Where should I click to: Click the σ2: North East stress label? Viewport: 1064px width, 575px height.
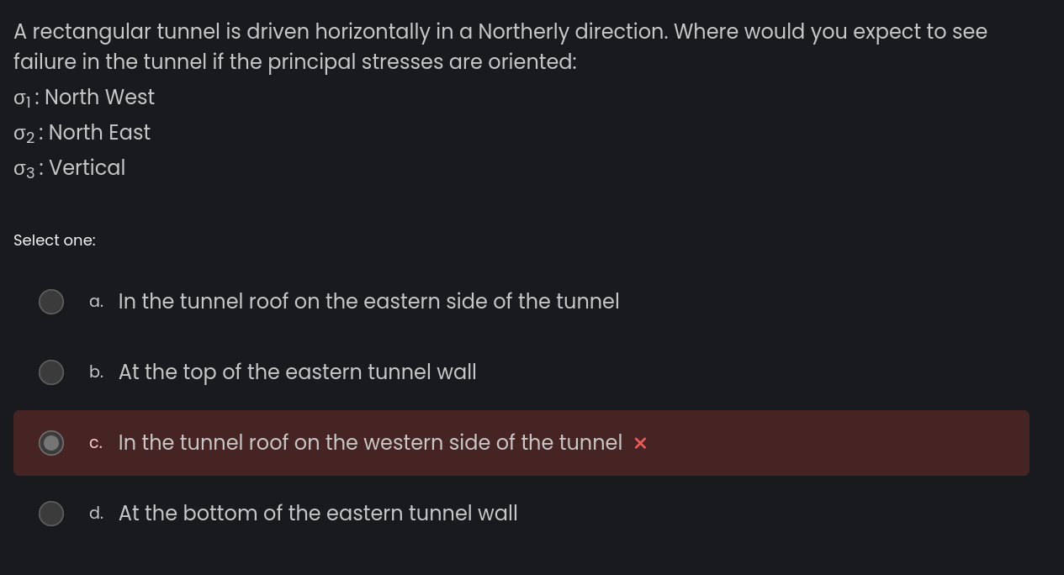82,133
